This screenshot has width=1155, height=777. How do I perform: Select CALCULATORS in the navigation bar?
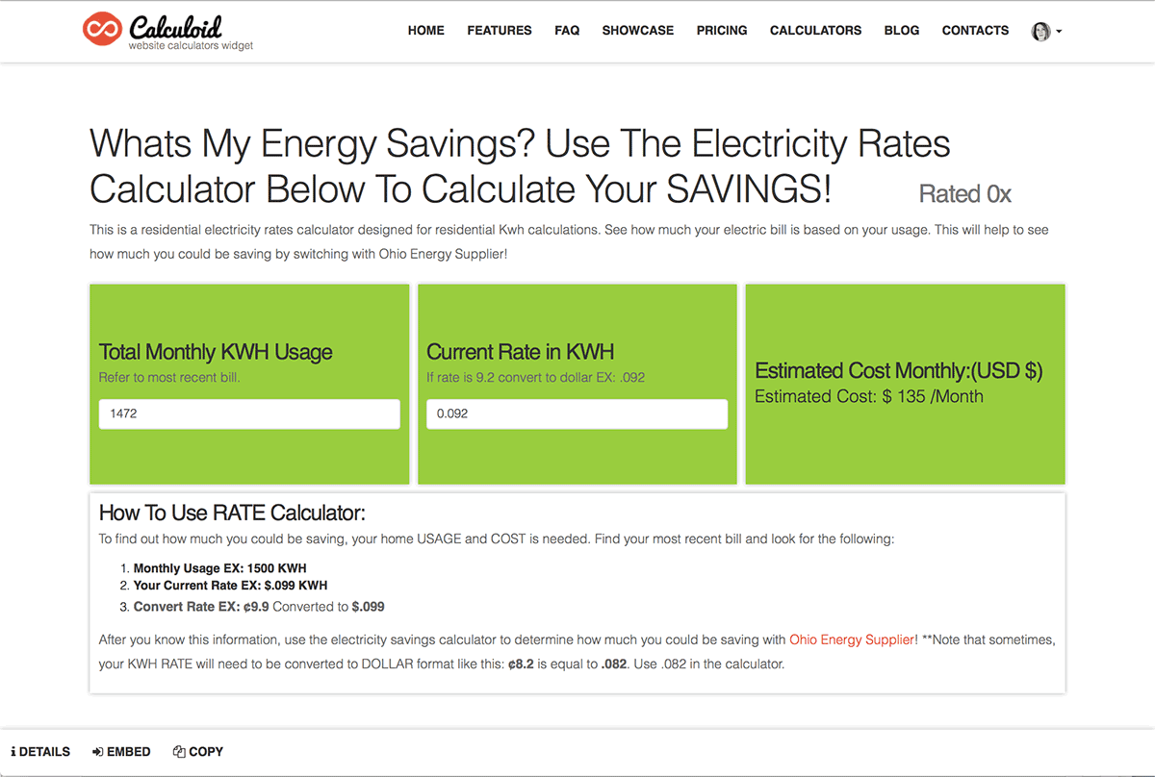pos(815,30)
